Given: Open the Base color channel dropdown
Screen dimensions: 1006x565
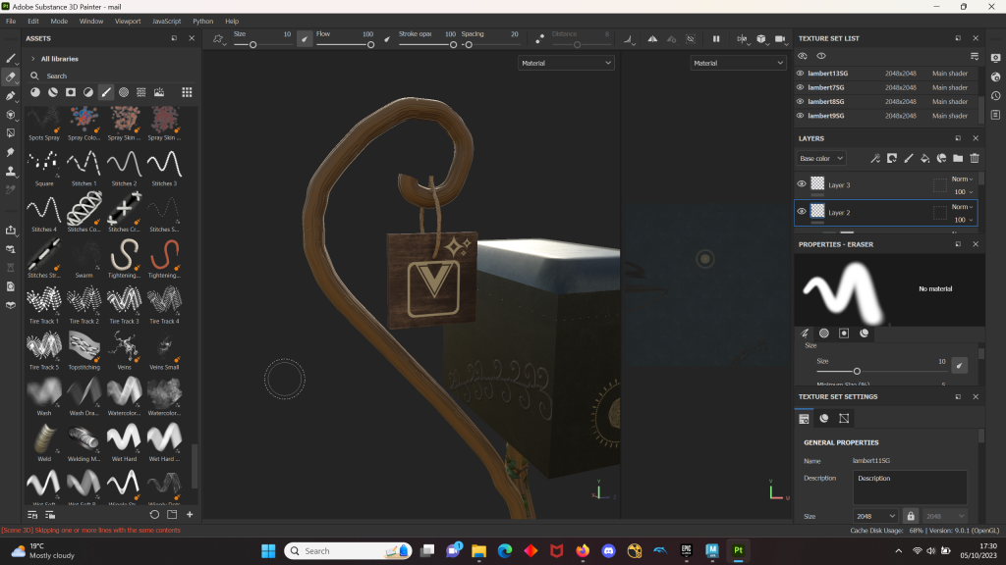Looking at the screenshot, I should point(821,158).
